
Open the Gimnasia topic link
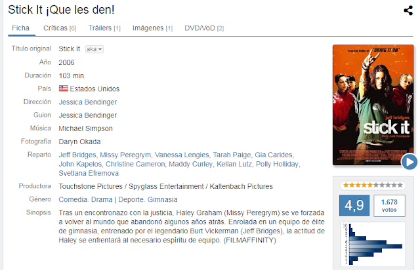coord(162,200)
